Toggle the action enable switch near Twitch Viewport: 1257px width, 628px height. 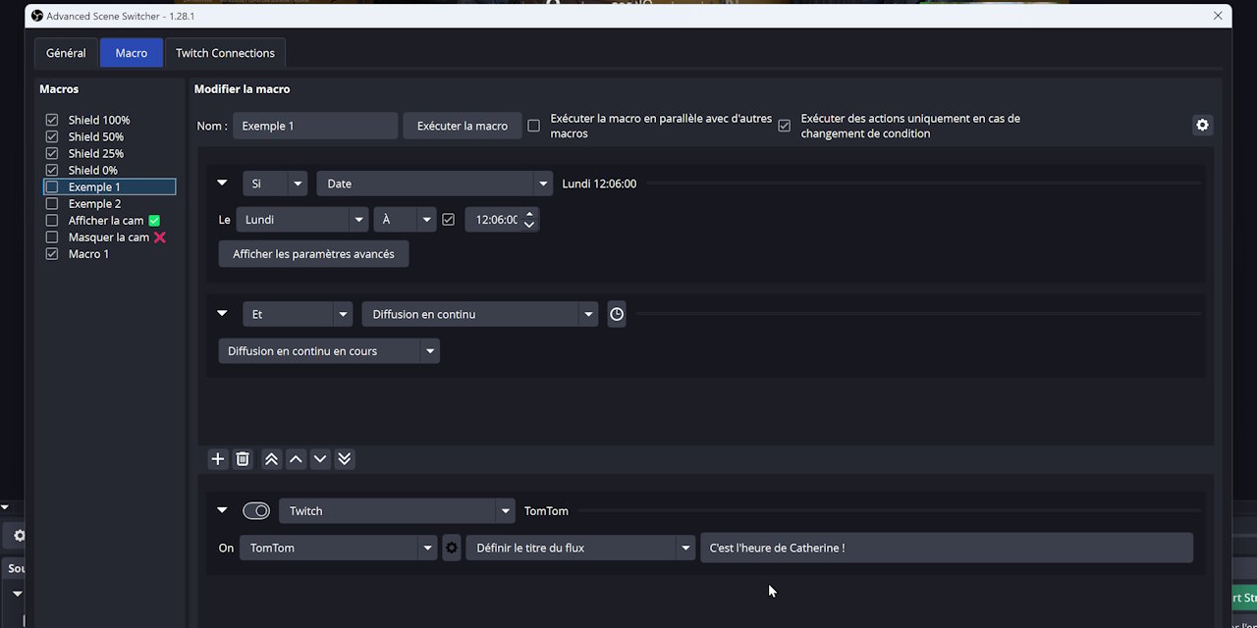coord(255,510)
